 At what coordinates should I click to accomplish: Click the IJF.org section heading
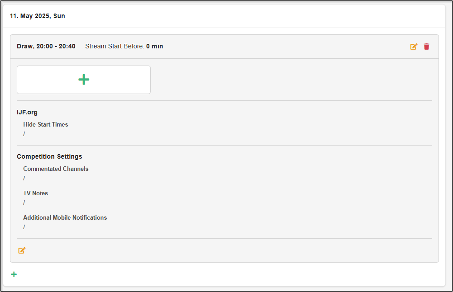(x=27, y=112)
